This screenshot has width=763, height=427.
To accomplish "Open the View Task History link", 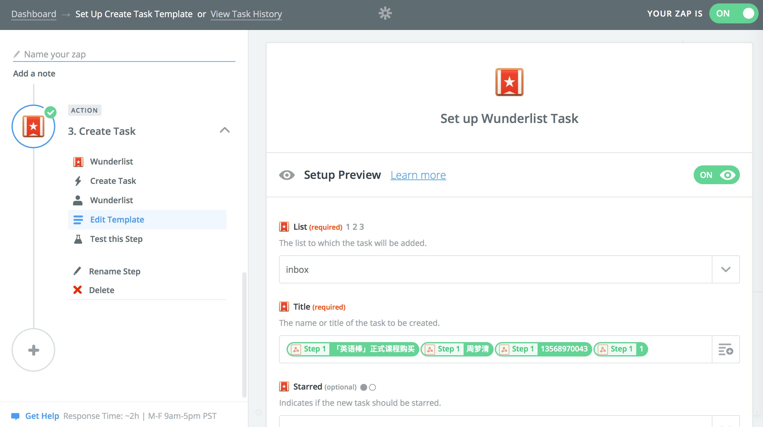I will (x=246, y=14).
